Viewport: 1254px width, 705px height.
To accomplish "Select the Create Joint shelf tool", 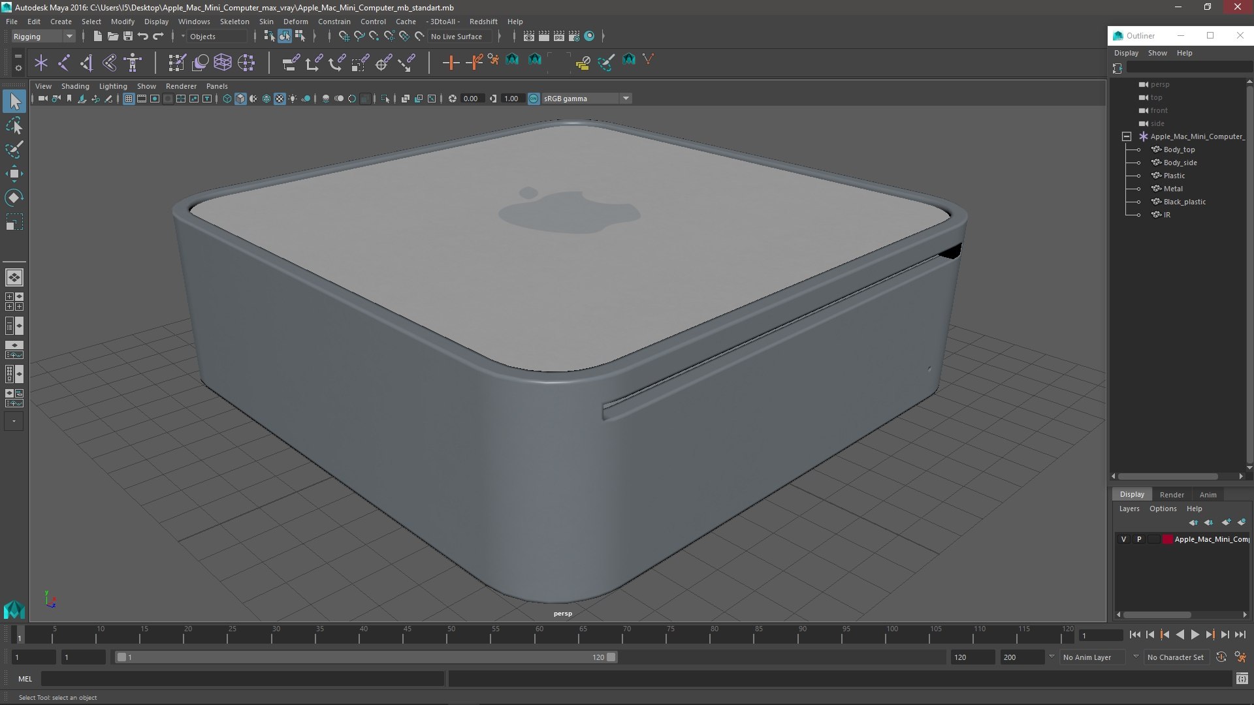I will pos(64,63).
